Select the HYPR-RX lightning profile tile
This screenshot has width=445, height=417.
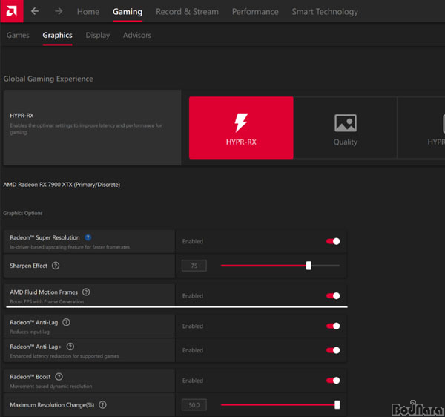point(241,128)
